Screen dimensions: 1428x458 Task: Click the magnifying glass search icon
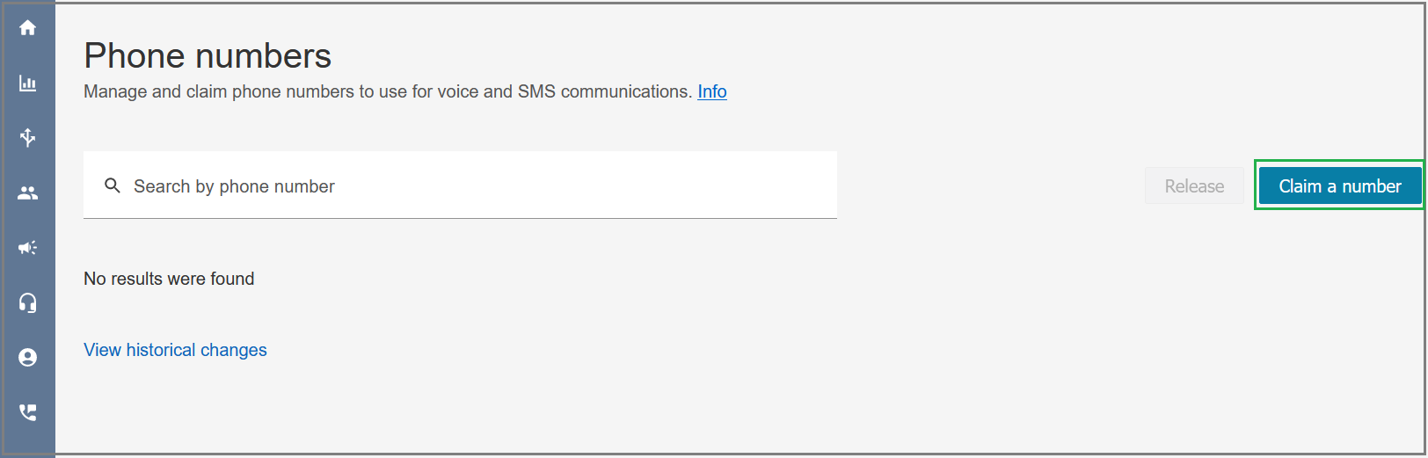pyautogui.click(x=113, y=185)
